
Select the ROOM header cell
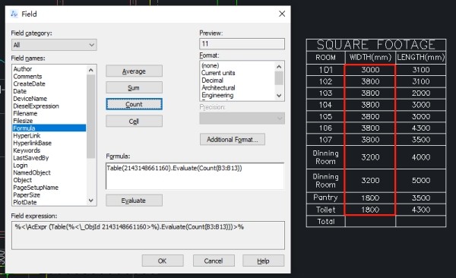[326, 58]
